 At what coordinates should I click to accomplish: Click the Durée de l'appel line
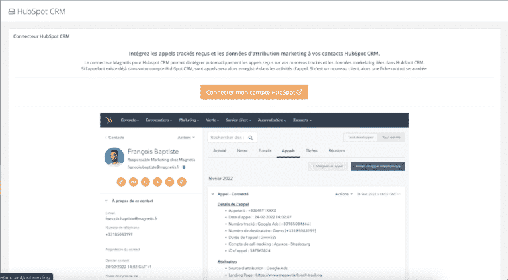[252, 237]
